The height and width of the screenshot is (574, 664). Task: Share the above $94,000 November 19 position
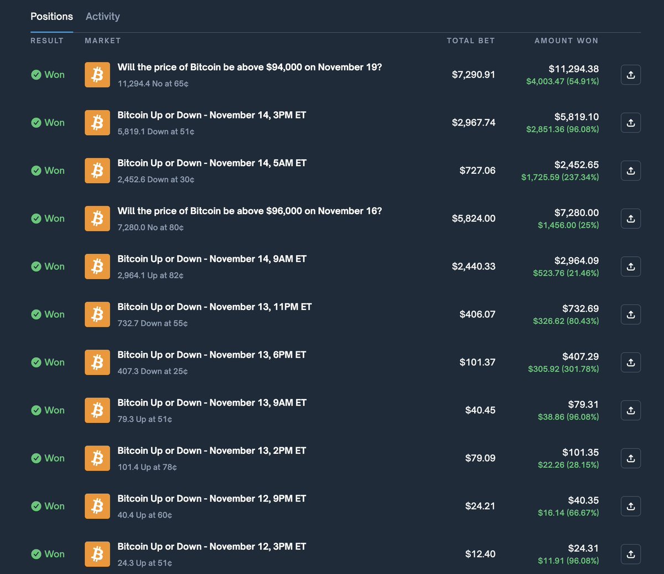pos(631,75)
